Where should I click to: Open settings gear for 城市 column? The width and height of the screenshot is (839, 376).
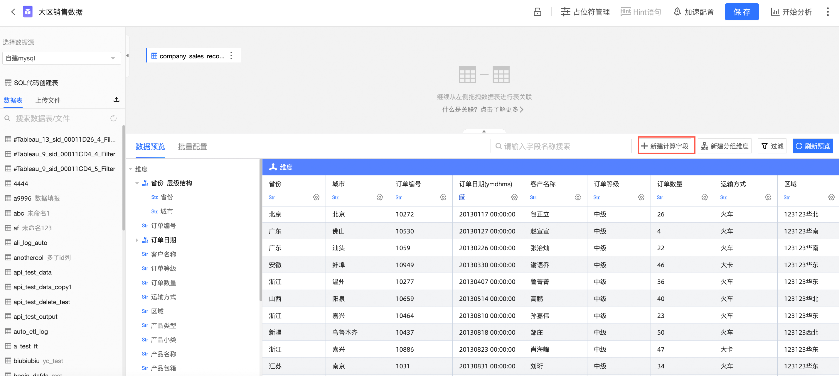click(380, 197)
